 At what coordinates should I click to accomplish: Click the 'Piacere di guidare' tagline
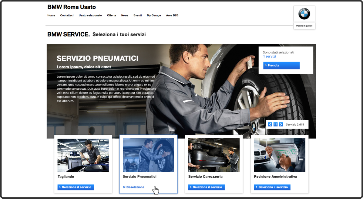[x=304, y=26]
